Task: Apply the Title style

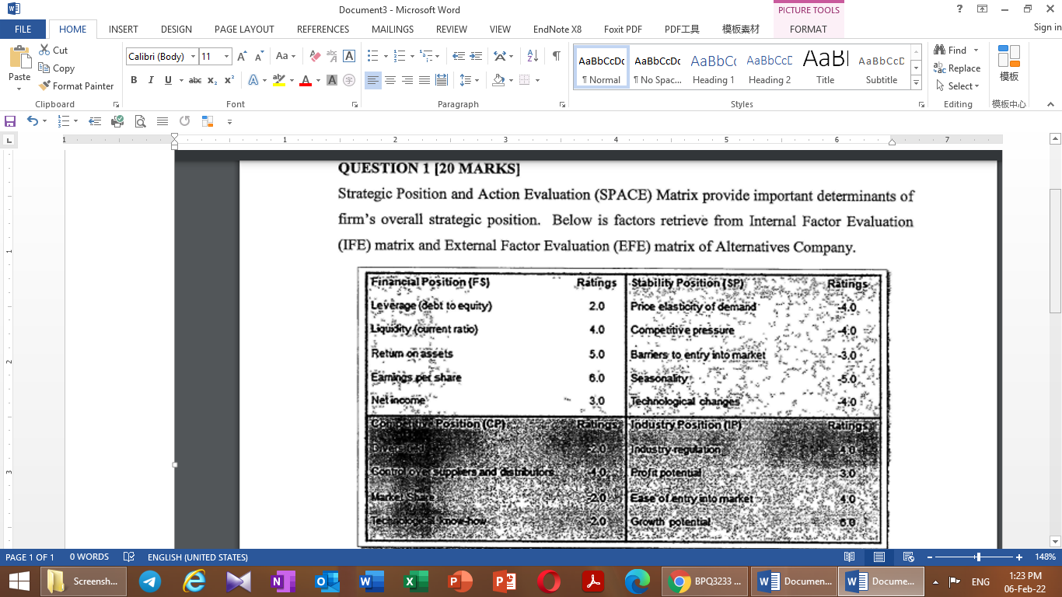Action: tap(825, 67)
